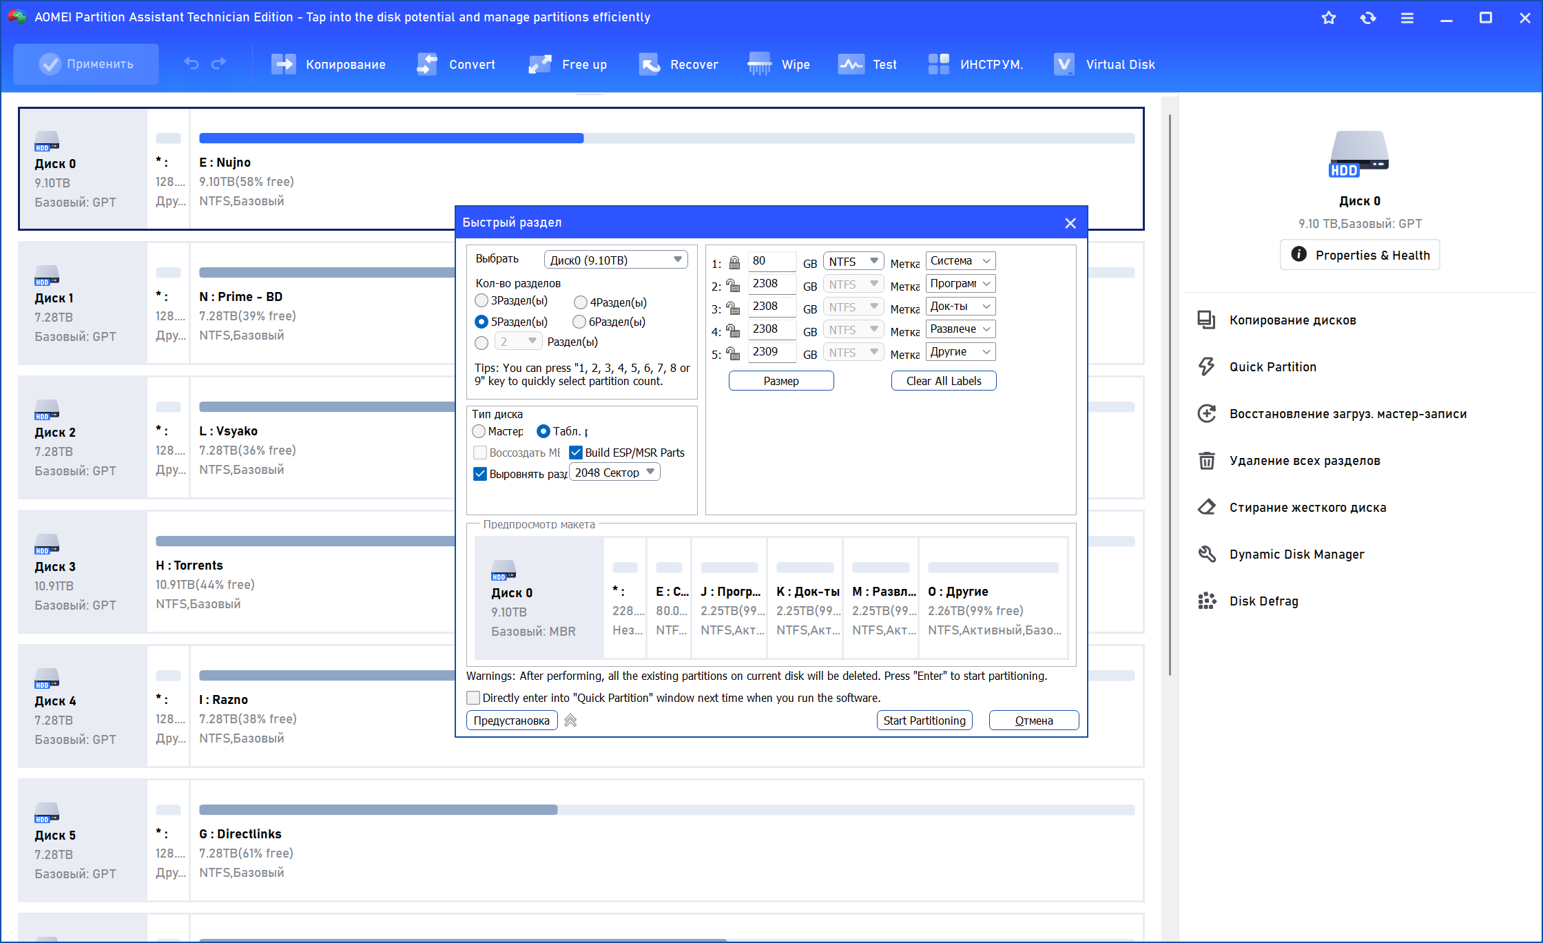This screenshot has width=1543, height=943.
Task: Click the partition 3 size input field
Action: (x=772, y=307)
